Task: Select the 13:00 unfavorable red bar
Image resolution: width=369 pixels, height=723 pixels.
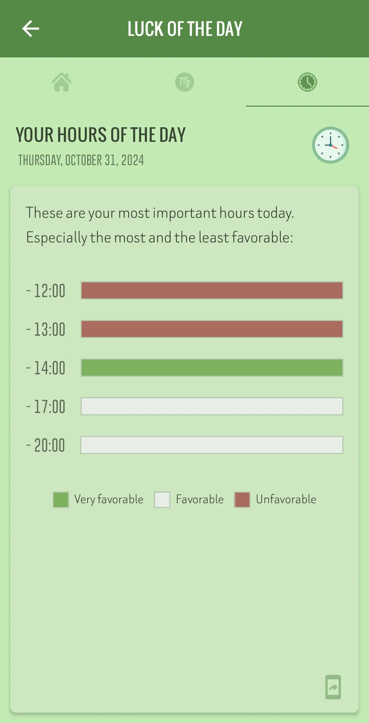Action: coord(212,329)
